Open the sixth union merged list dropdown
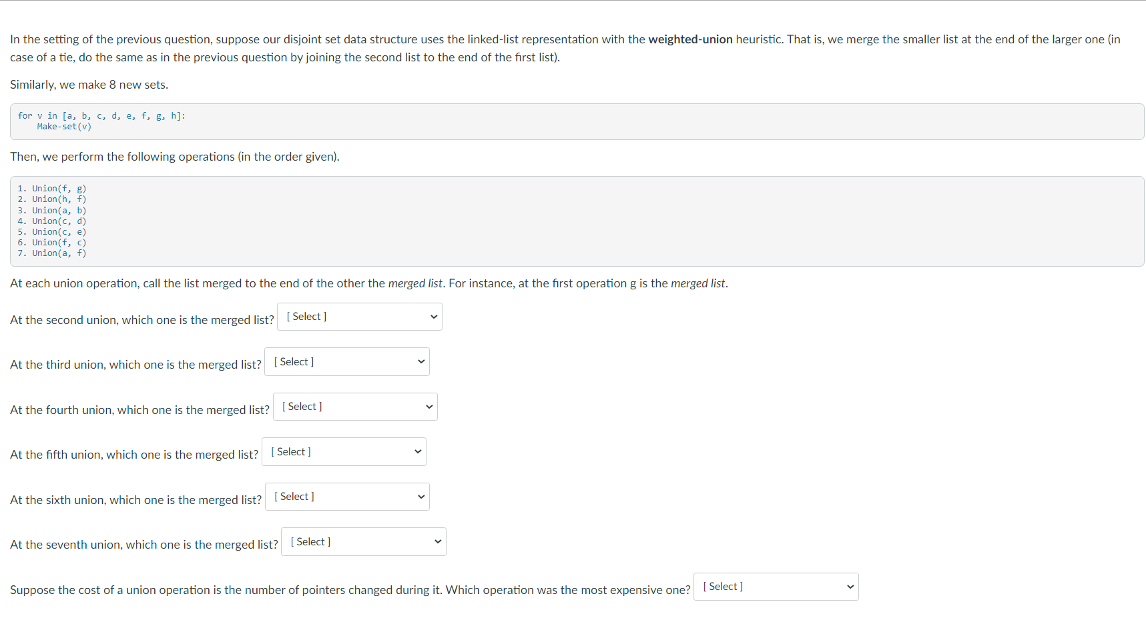The width and height of the screenshot is (1146, 638). (x=346, y=496)
